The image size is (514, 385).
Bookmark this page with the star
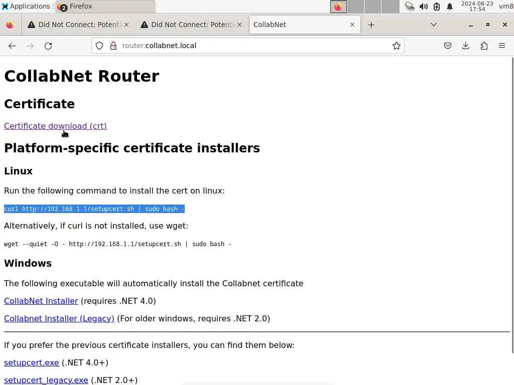397,46
